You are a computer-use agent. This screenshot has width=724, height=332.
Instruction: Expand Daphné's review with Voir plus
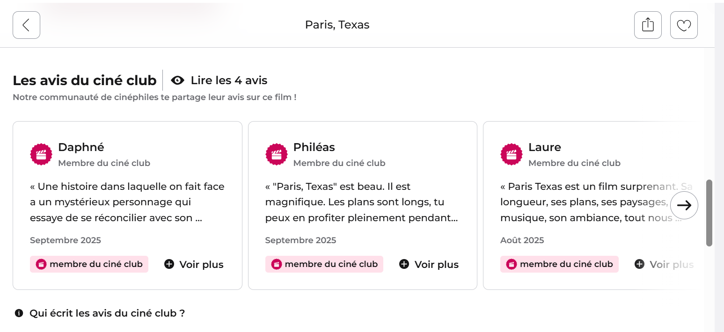(x=194, y=264)
